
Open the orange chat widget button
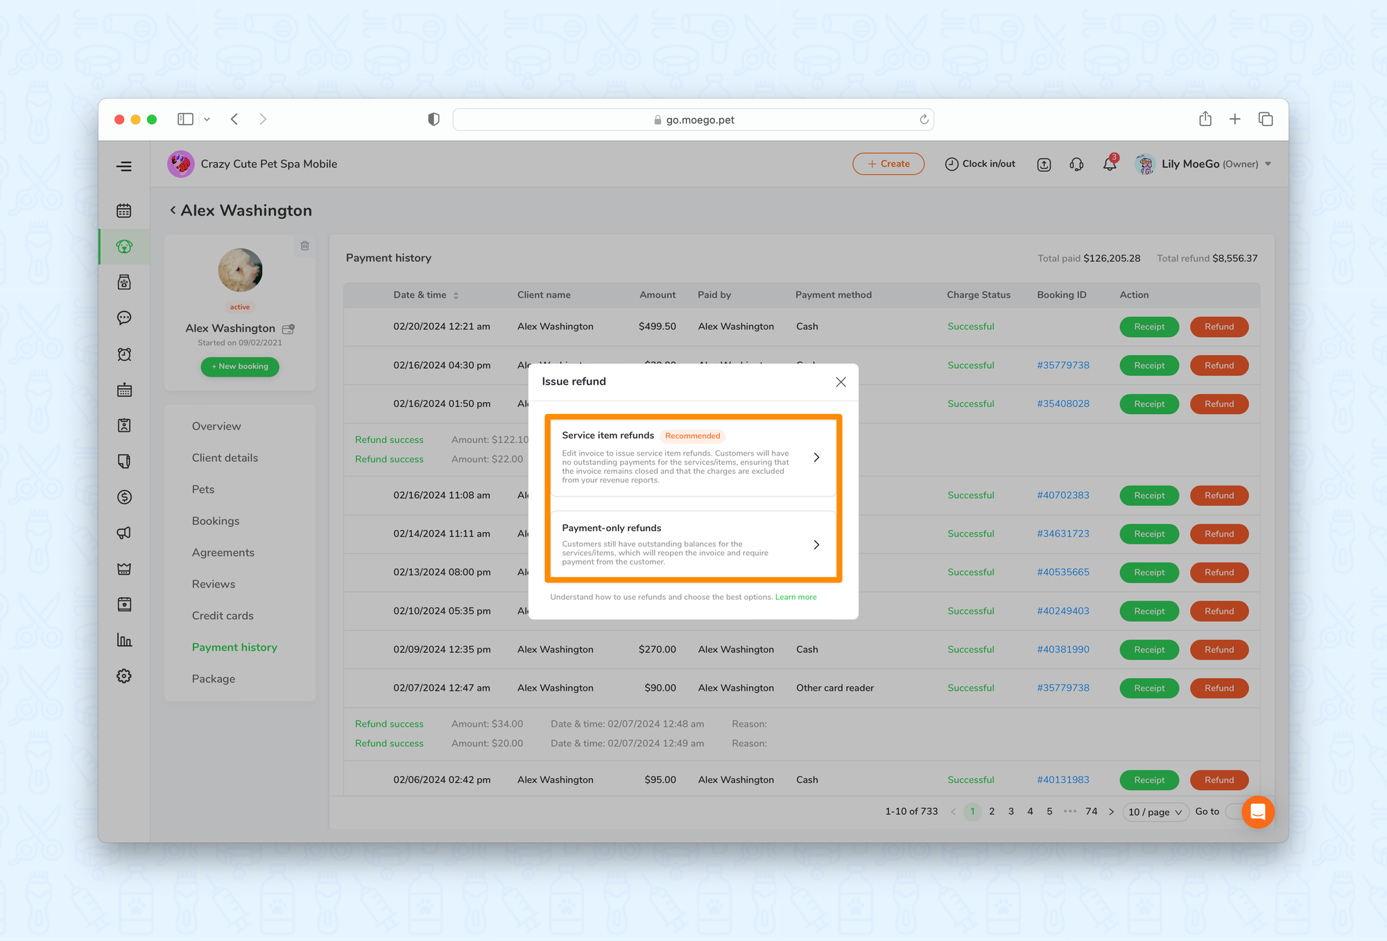(1257, 812)
